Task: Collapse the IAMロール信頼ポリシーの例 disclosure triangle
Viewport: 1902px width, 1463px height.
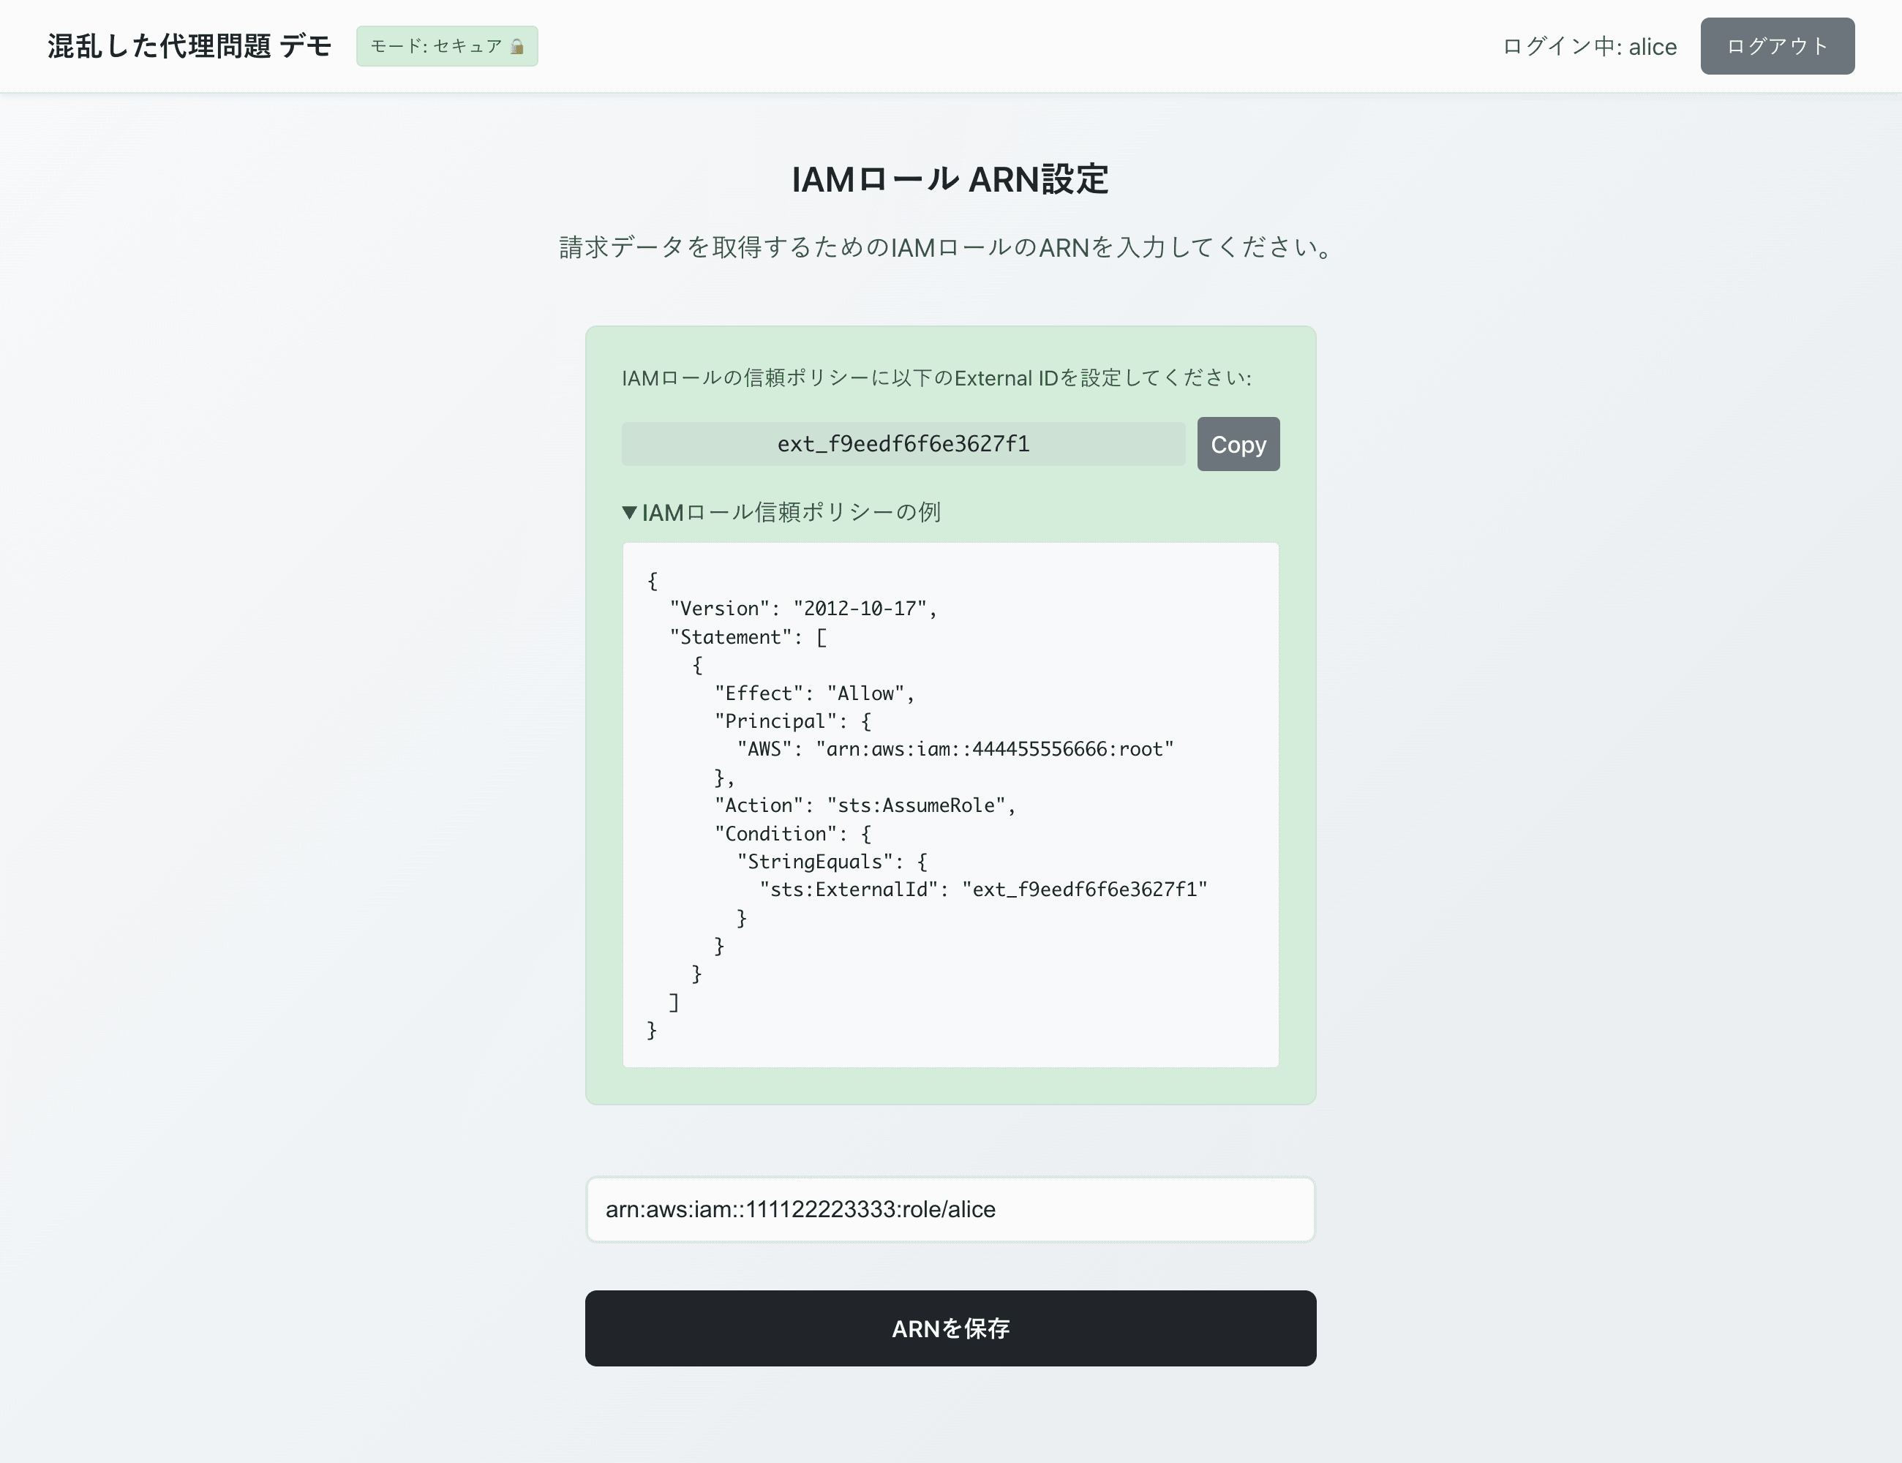Action: pos(630,512)
